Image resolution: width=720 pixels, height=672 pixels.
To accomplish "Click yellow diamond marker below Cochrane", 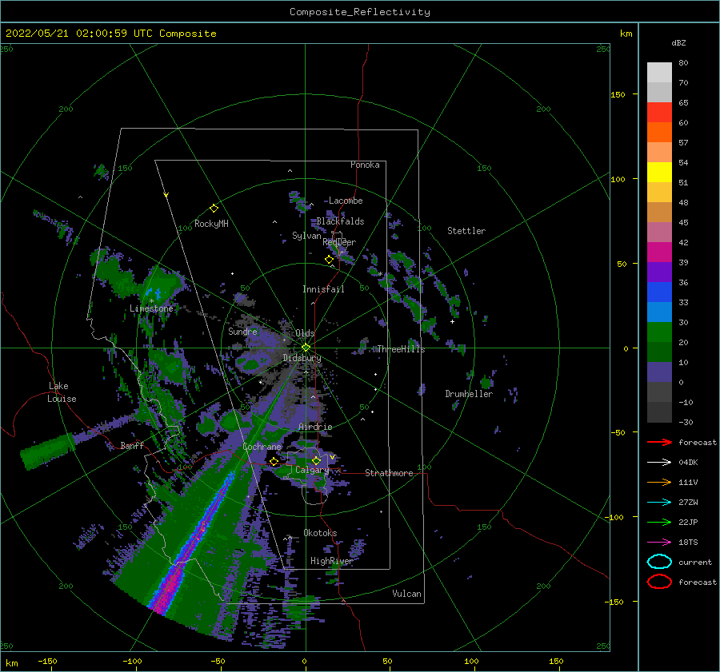I will (274, 462).
